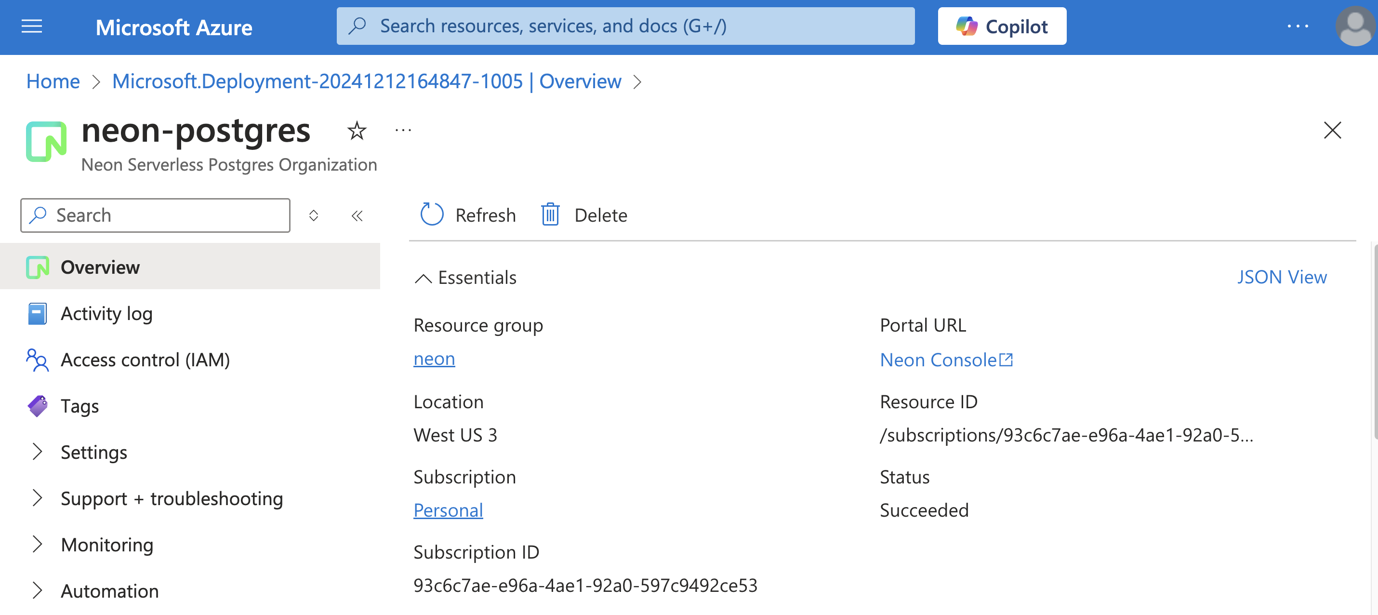Click the sidebar search field

pos(155,214)
